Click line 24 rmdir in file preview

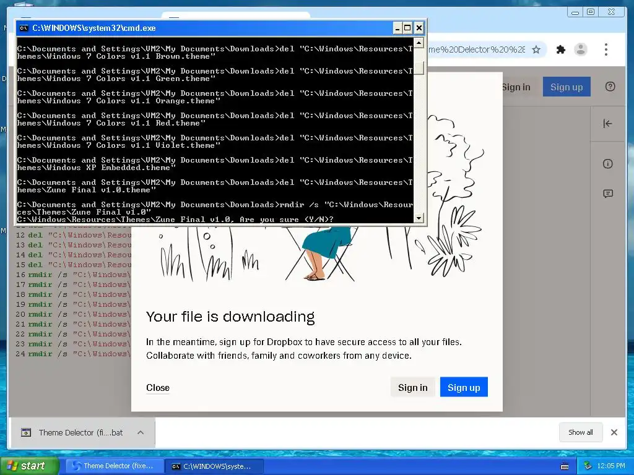click(73, 354)
